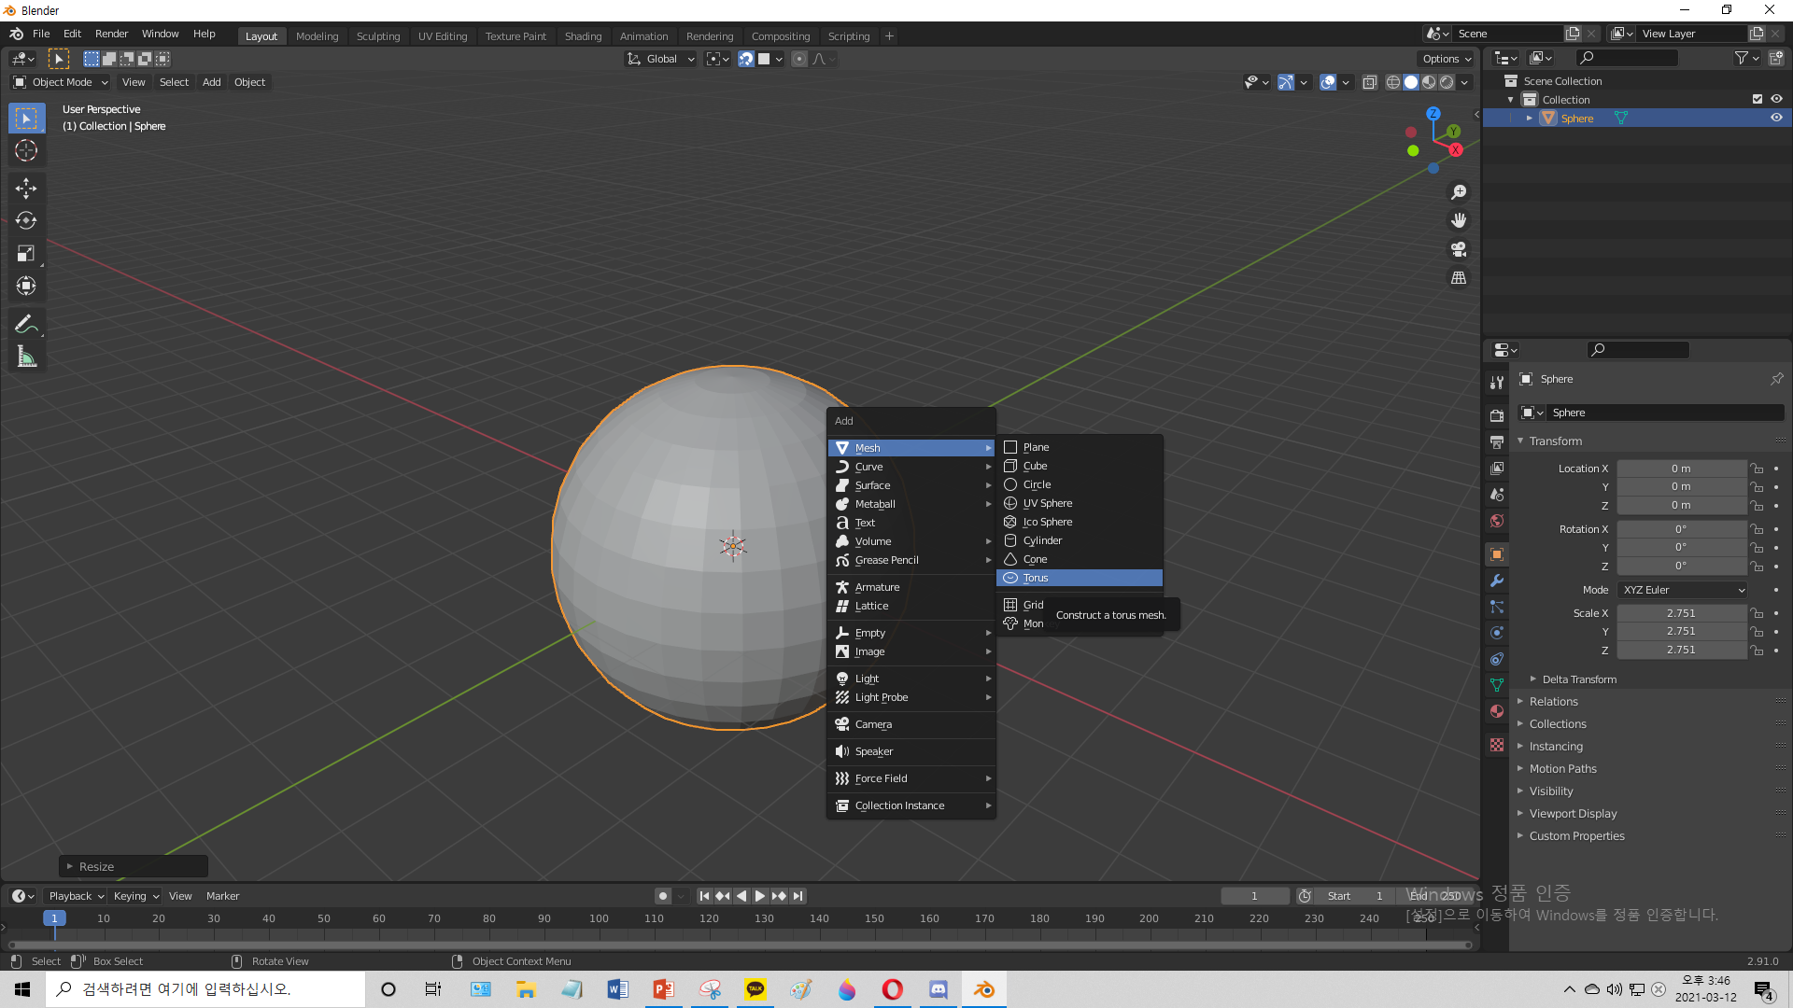Select the Rotate tool in toolbar

click(26, 220)
